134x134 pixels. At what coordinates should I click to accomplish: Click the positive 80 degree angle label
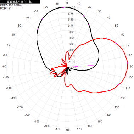point(130,55)
